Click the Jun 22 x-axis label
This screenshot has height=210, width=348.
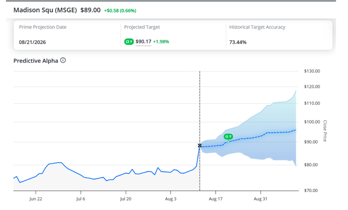pyautogui.click(x=36, y=199)
